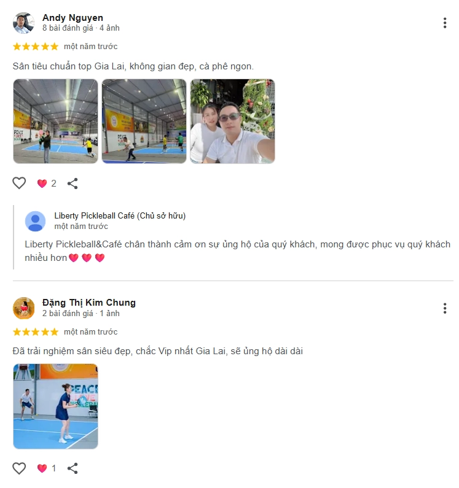
Task: Like Andy Nguyen's review with the heart outline
Action: pos(19,183)
